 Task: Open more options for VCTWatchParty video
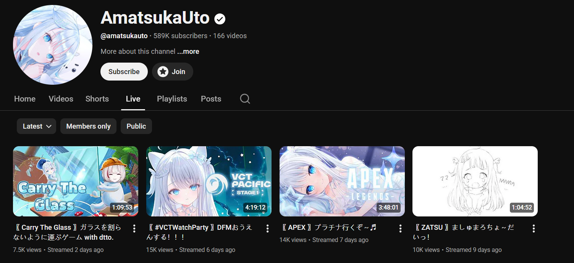267,228
